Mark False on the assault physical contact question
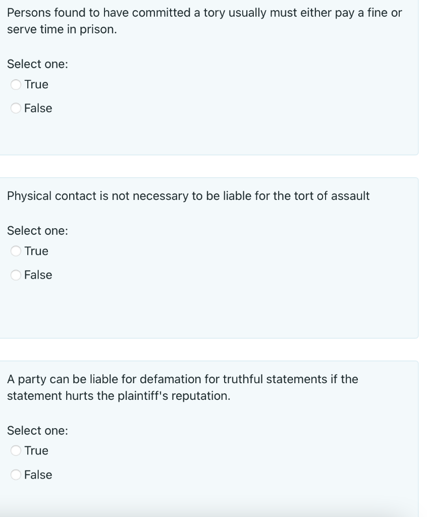This screenshot has width=427, height=517. click(16, 275)
